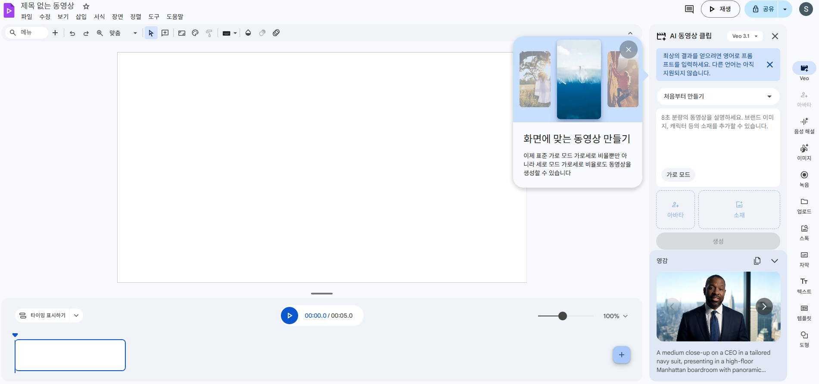Close the 화면에 맞는 동영상 만들기 popup
This screenshot has width=819, height=384.
629,50
